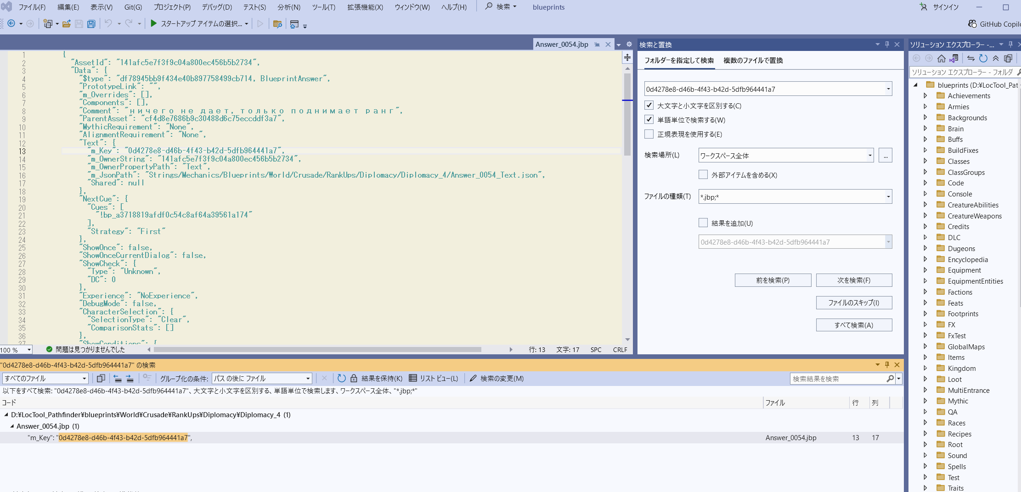Click the Find in Files toolbar icon
The width and height of the screenshot is (1021, 492).
277,24
